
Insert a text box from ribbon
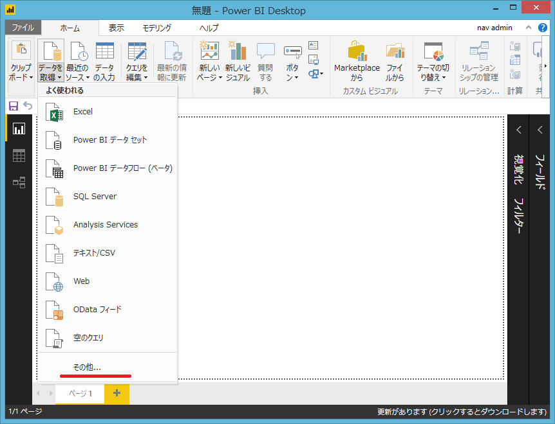click(x=314, y=45)
